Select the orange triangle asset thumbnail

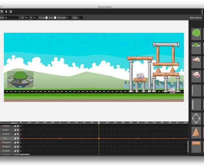pyautogui.click(x=196, y=133)
